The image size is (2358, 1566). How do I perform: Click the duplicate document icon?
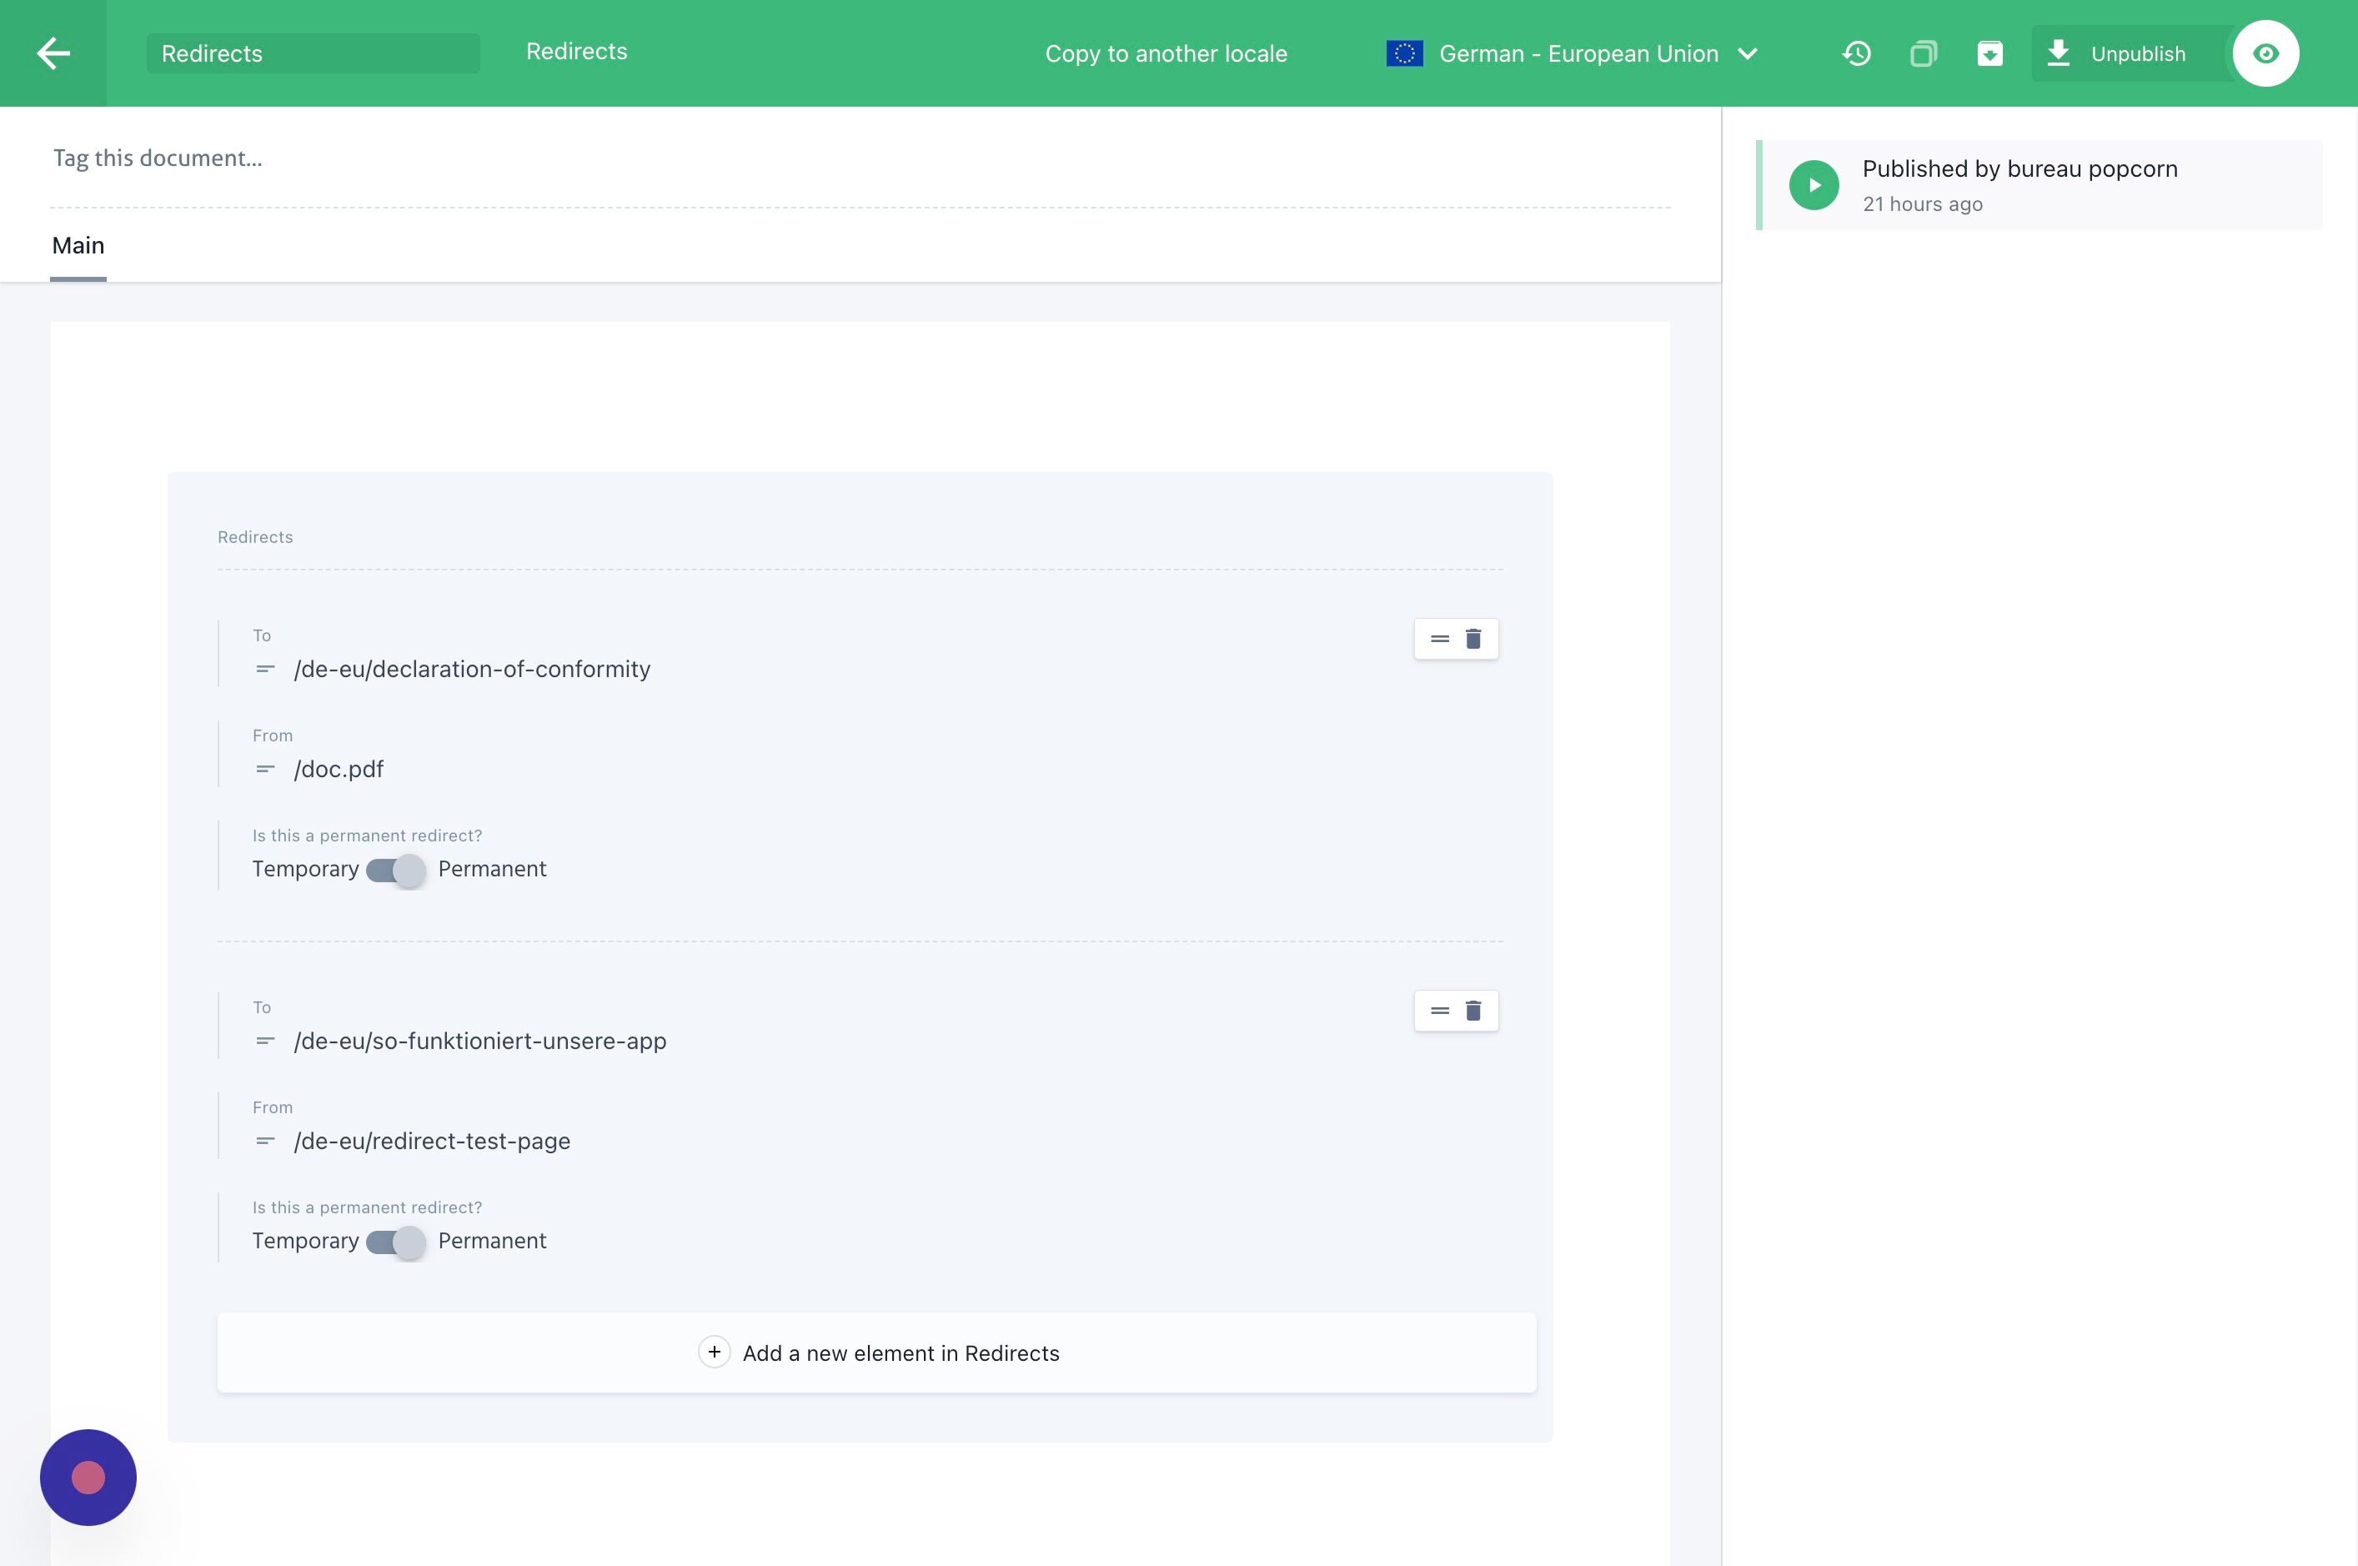tap(1923, 53)
